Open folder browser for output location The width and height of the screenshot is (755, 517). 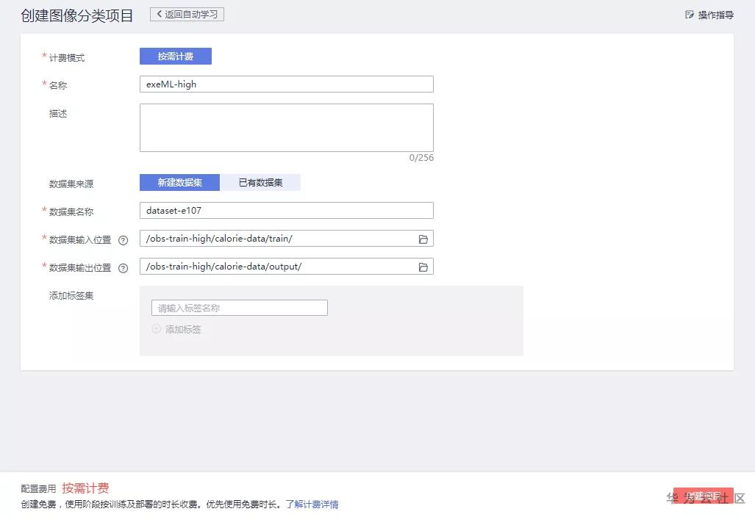pyautogui.click(x=423, y=267)
